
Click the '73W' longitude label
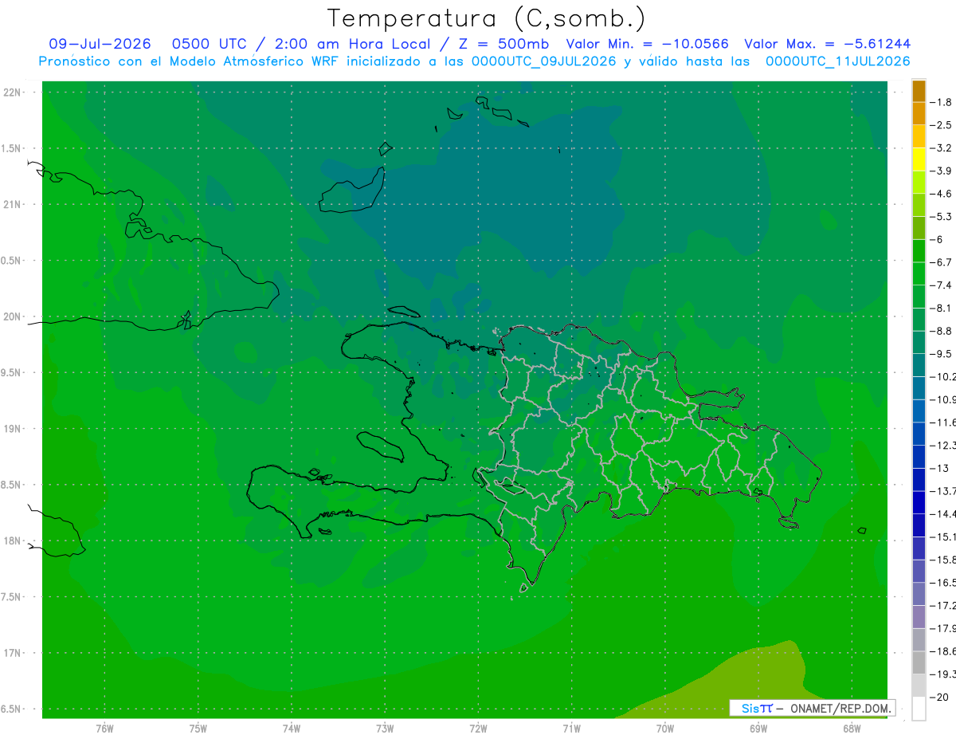click(385, 728)
